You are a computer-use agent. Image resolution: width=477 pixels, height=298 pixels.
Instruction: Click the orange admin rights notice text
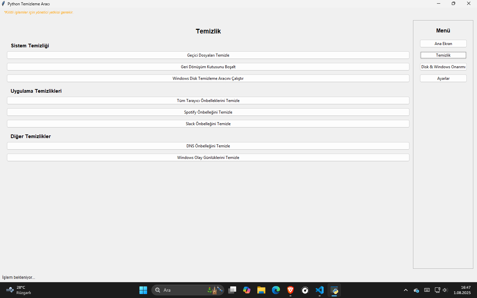[x=38, y=12]
